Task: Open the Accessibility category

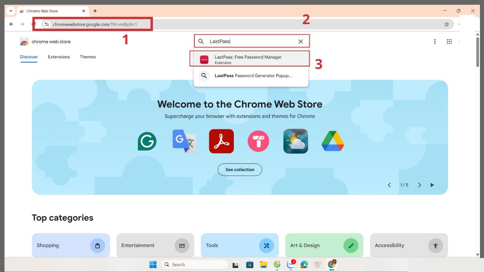Action: 409,245
